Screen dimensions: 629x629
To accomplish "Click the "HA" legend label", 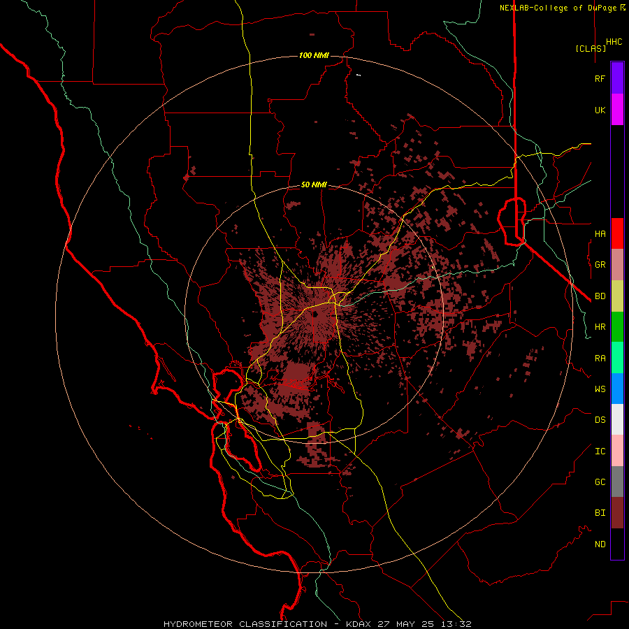I will 600,233.
